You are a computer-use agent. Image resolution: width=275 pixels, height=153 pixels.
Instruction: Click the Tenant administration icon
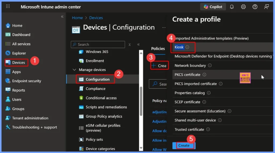pyautogui.click(x=8, y=118)
